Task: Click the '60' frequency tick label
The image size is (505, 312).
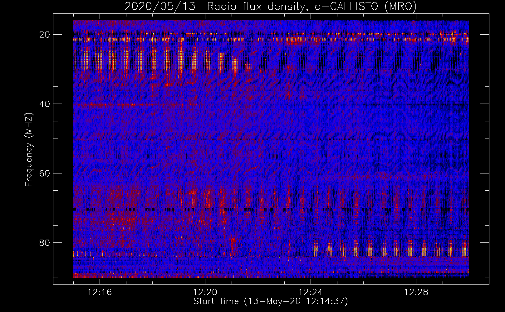Action: [x=45, y=173]
